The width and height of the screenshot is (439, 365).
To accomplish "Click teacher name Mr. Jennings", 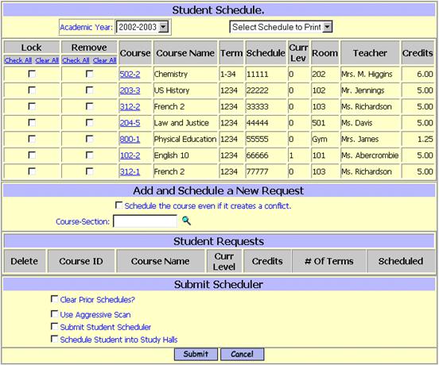I will [363, 90].
